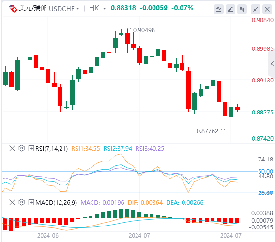
Task: Click the 美元/瑞郎 pair name
Action: click(33, 8)
